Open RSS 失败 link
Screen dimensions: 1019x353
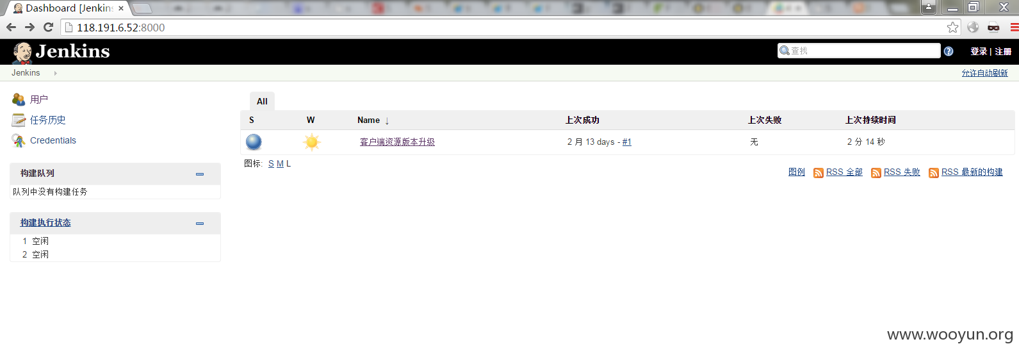click(x=902, y=172)
